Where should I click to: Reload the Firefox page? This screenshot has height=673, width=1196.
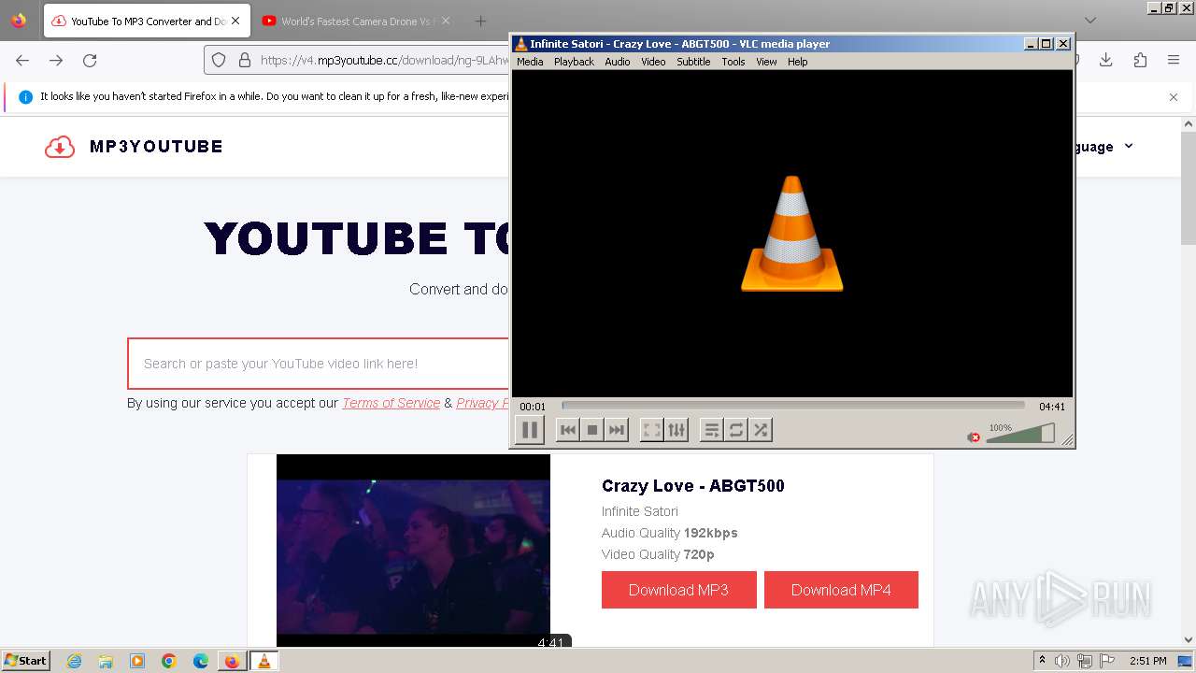90,60
